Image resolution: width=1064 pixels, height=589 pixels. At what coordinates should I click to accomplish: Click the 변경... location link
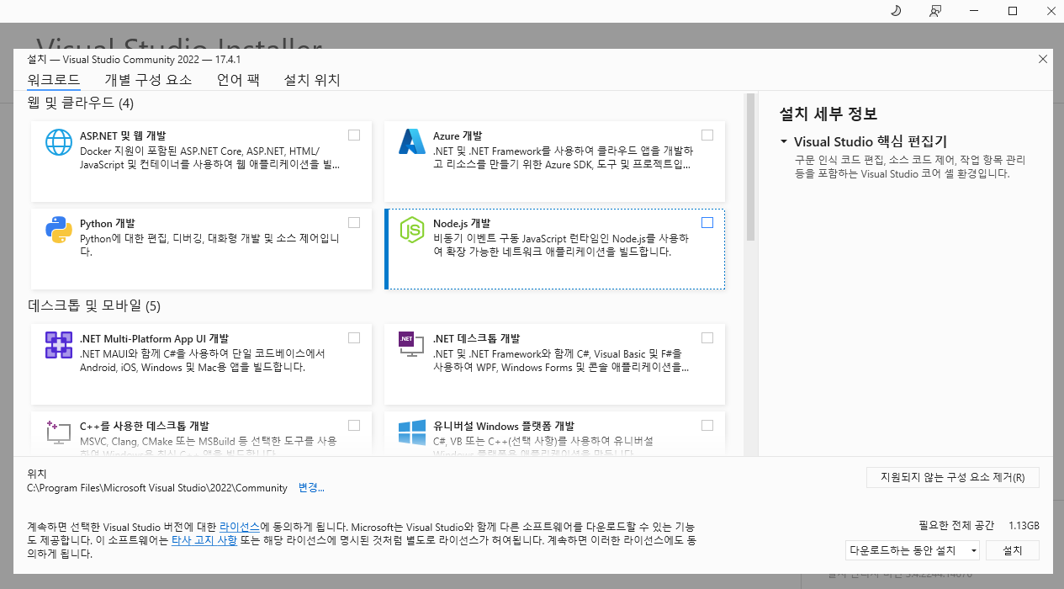click(x=311, y=488)
